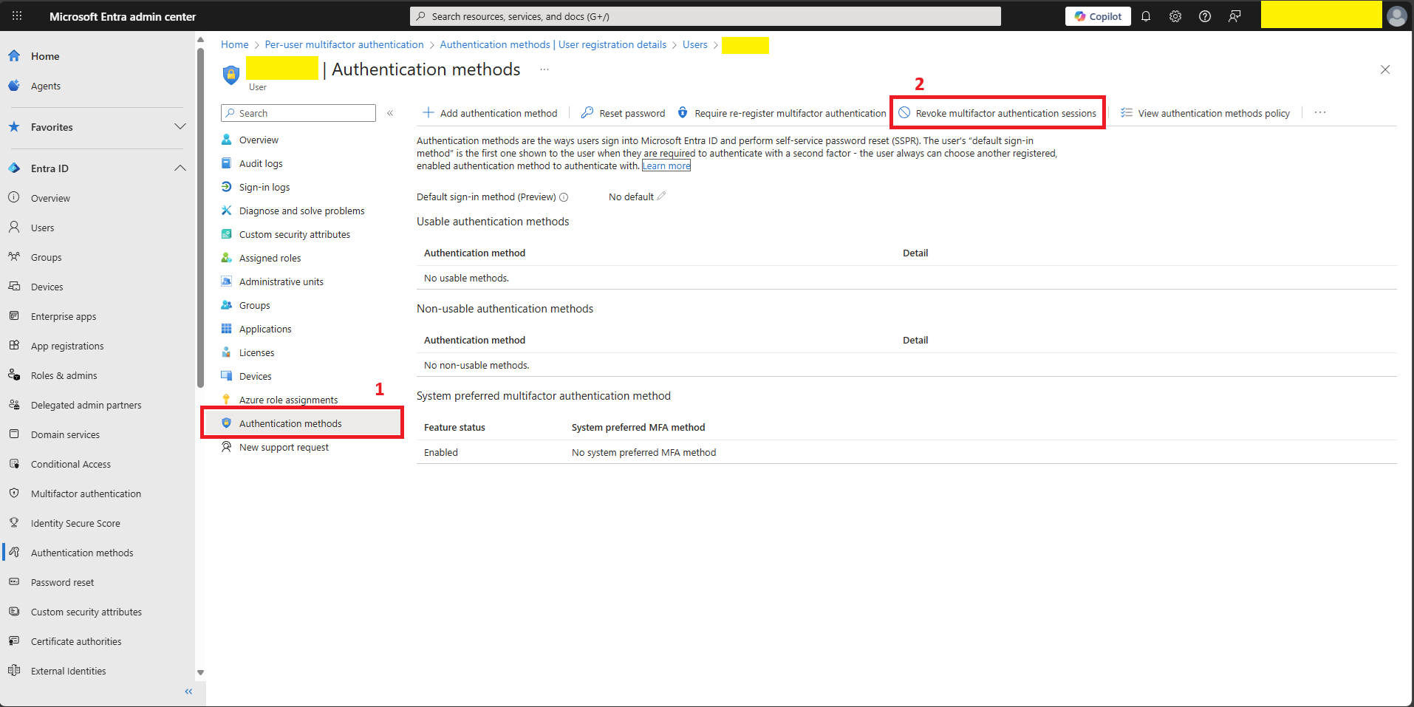Viewport: 1414px width, 707px height.
Task: Click View authentication methods policy
Action: tap(1205, 113)
